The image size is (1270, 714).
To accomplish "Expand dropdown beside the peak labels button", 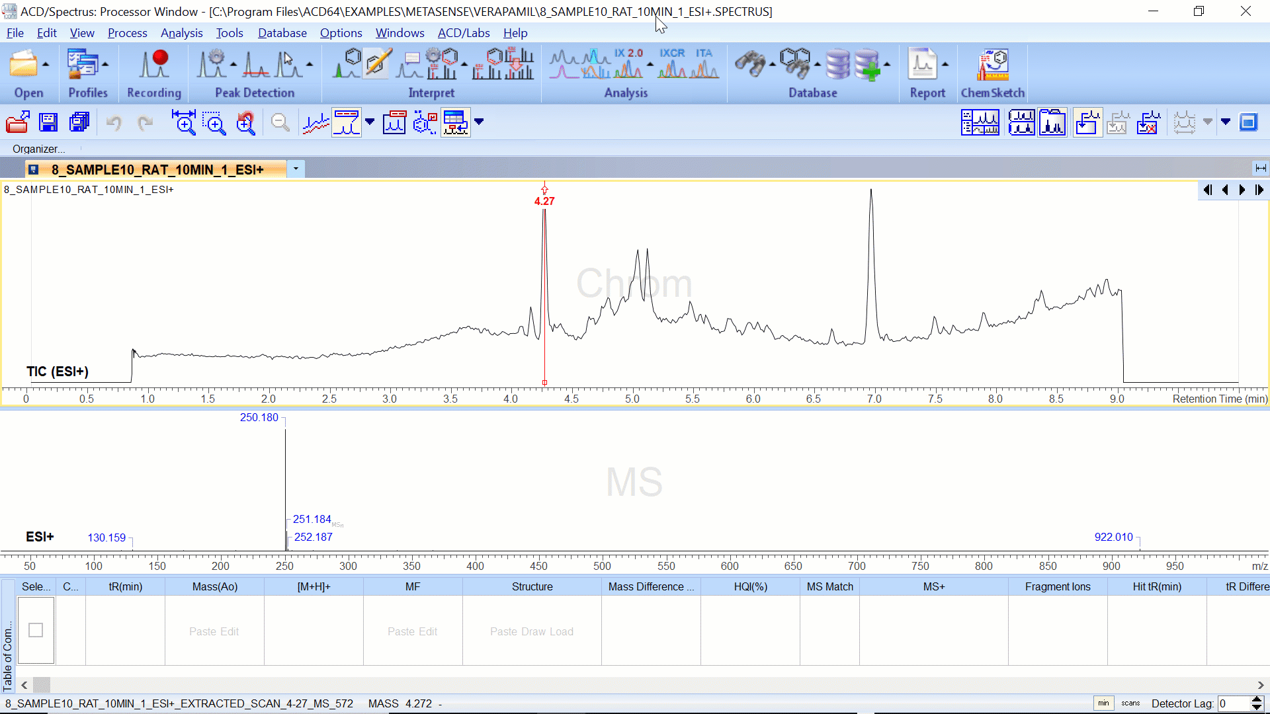I will (370, 122).
